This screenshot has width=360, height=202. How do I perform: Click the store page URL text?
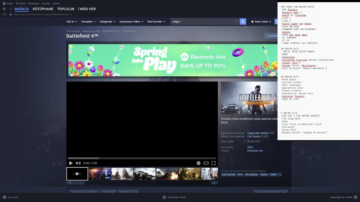[43, 14]
